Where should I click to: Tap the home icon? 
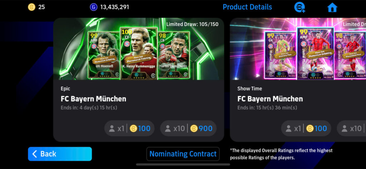point(332,8)
